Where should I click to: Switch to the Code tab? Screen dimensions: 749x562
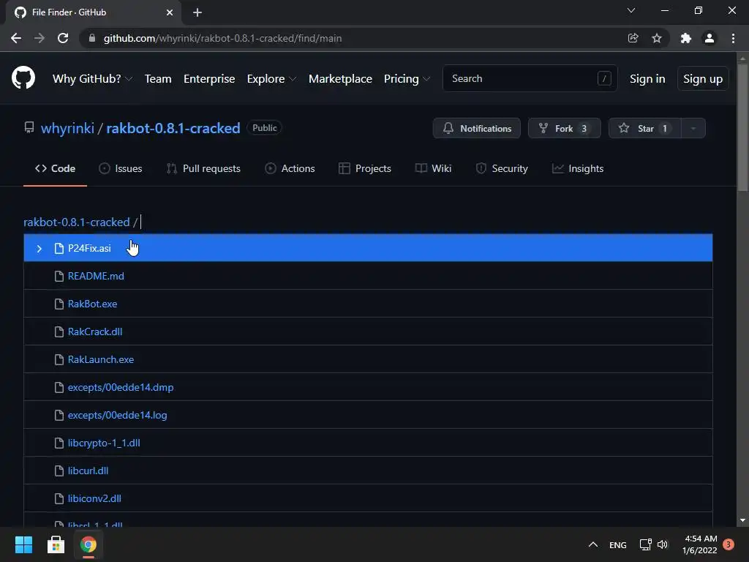55,168
